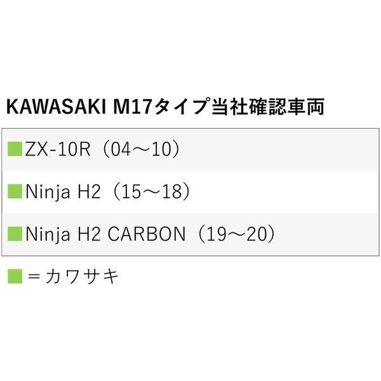
Task: Click "Ninja" in the CARBON row
Action: pyautogui.click(x=46, y=234)
